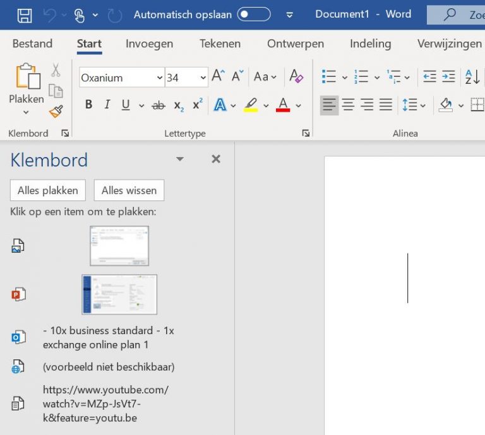Image resolution: width=485 pixels, height=435 pixels.
Task: Click the Plakken paste icon
Action: tap(28, 76)
